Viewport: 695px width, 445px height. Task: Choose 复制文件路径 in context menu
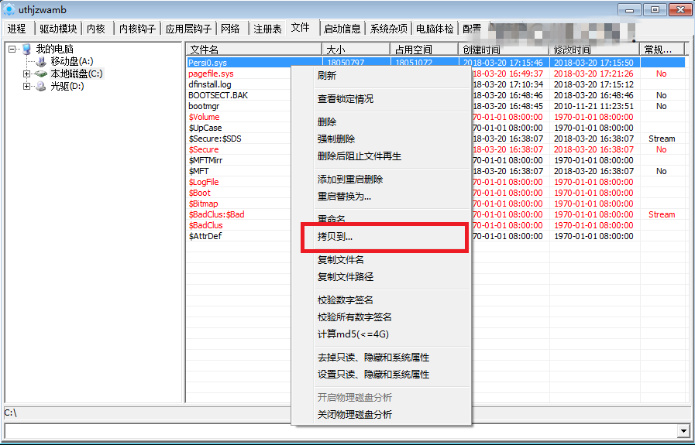(381, 277)
